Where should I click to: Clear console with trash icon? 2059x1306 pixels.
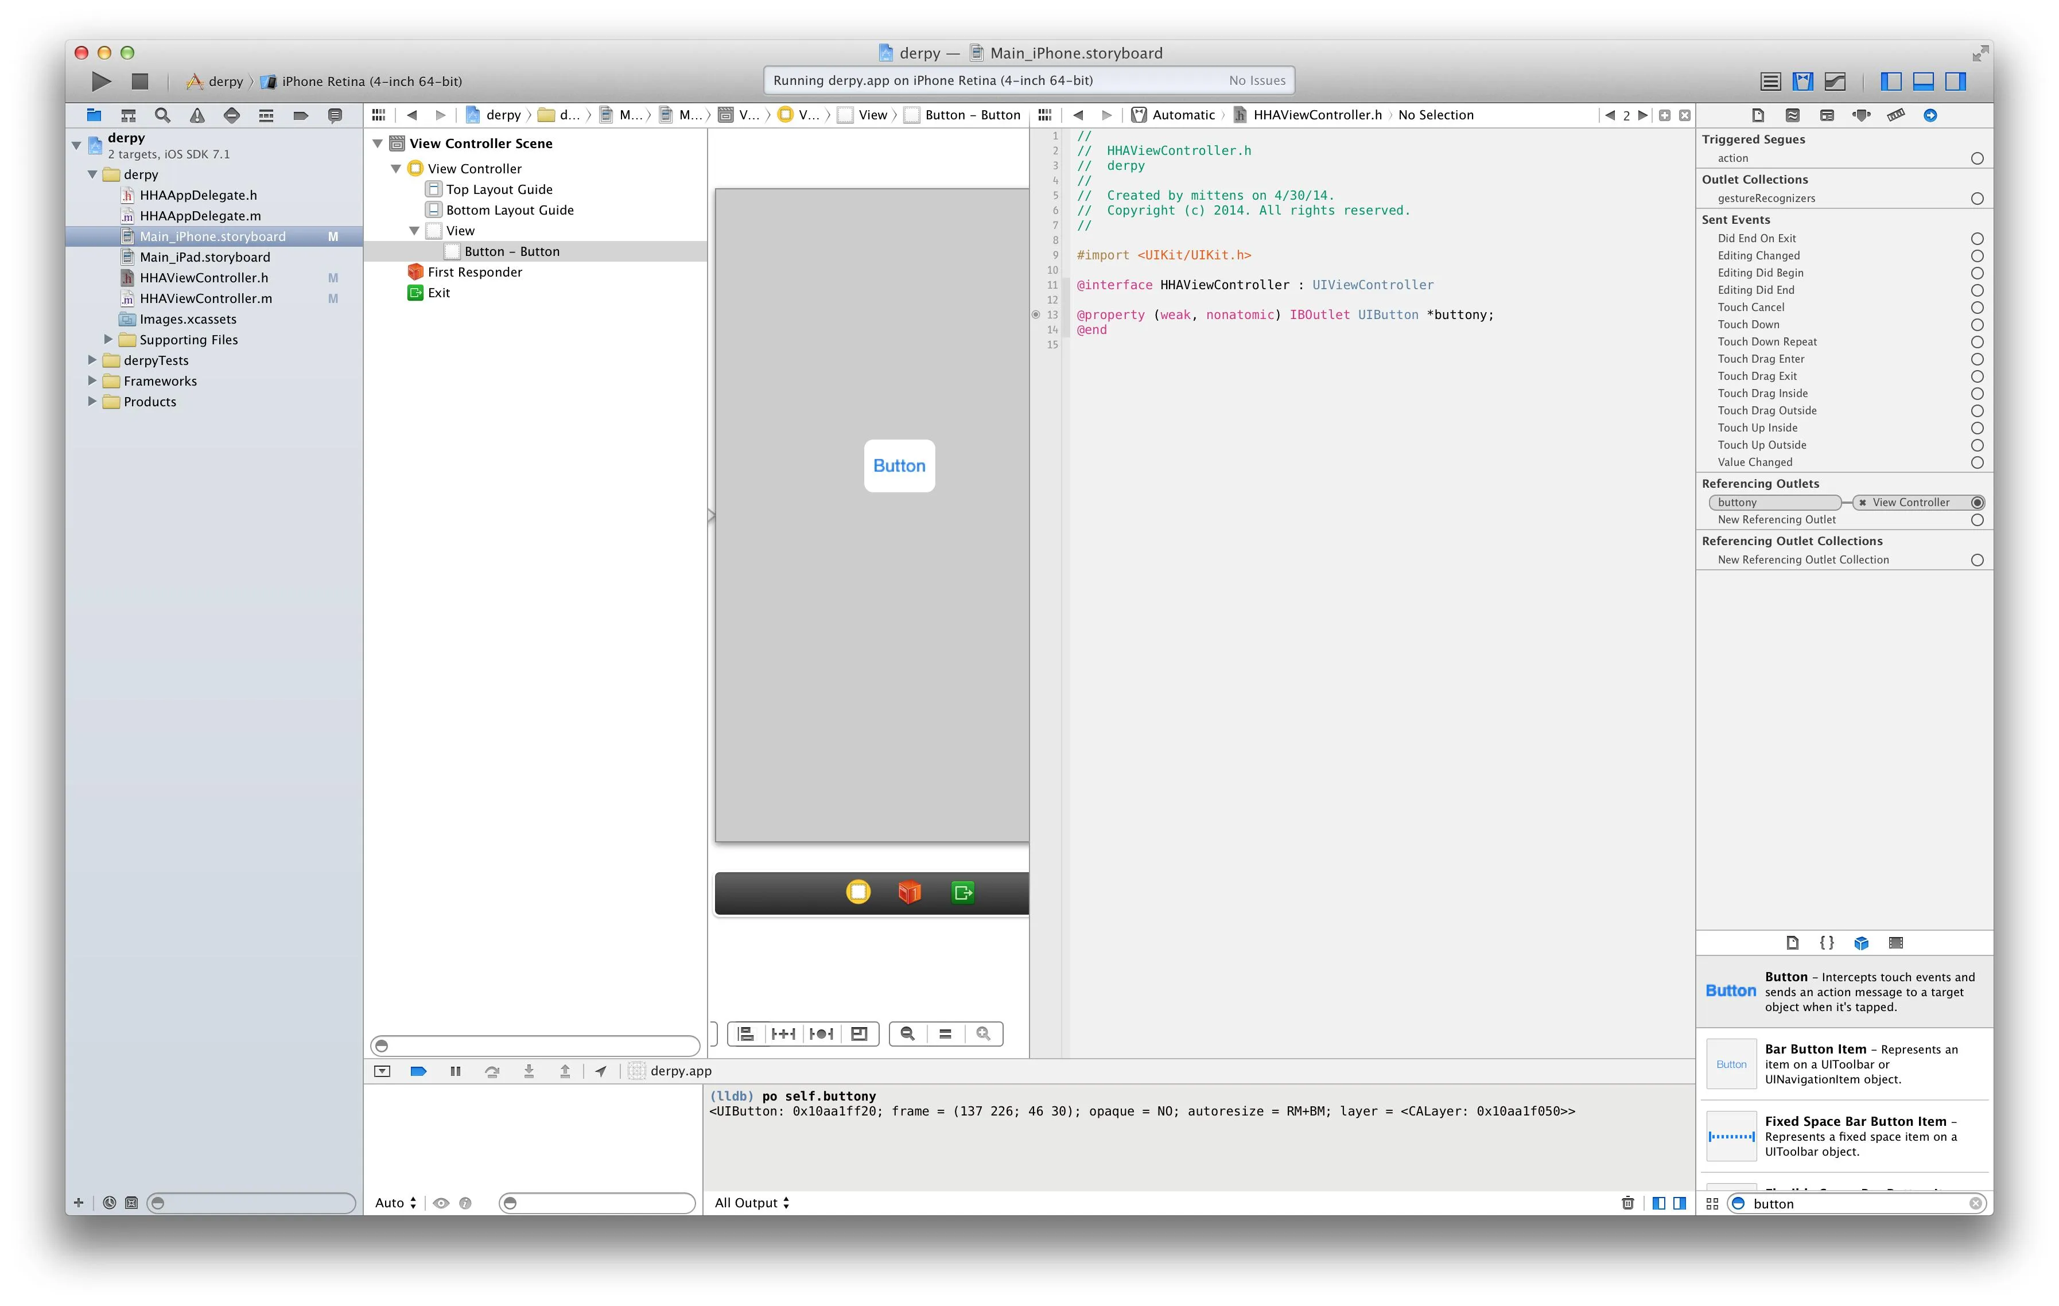tap(1627, 1203)
